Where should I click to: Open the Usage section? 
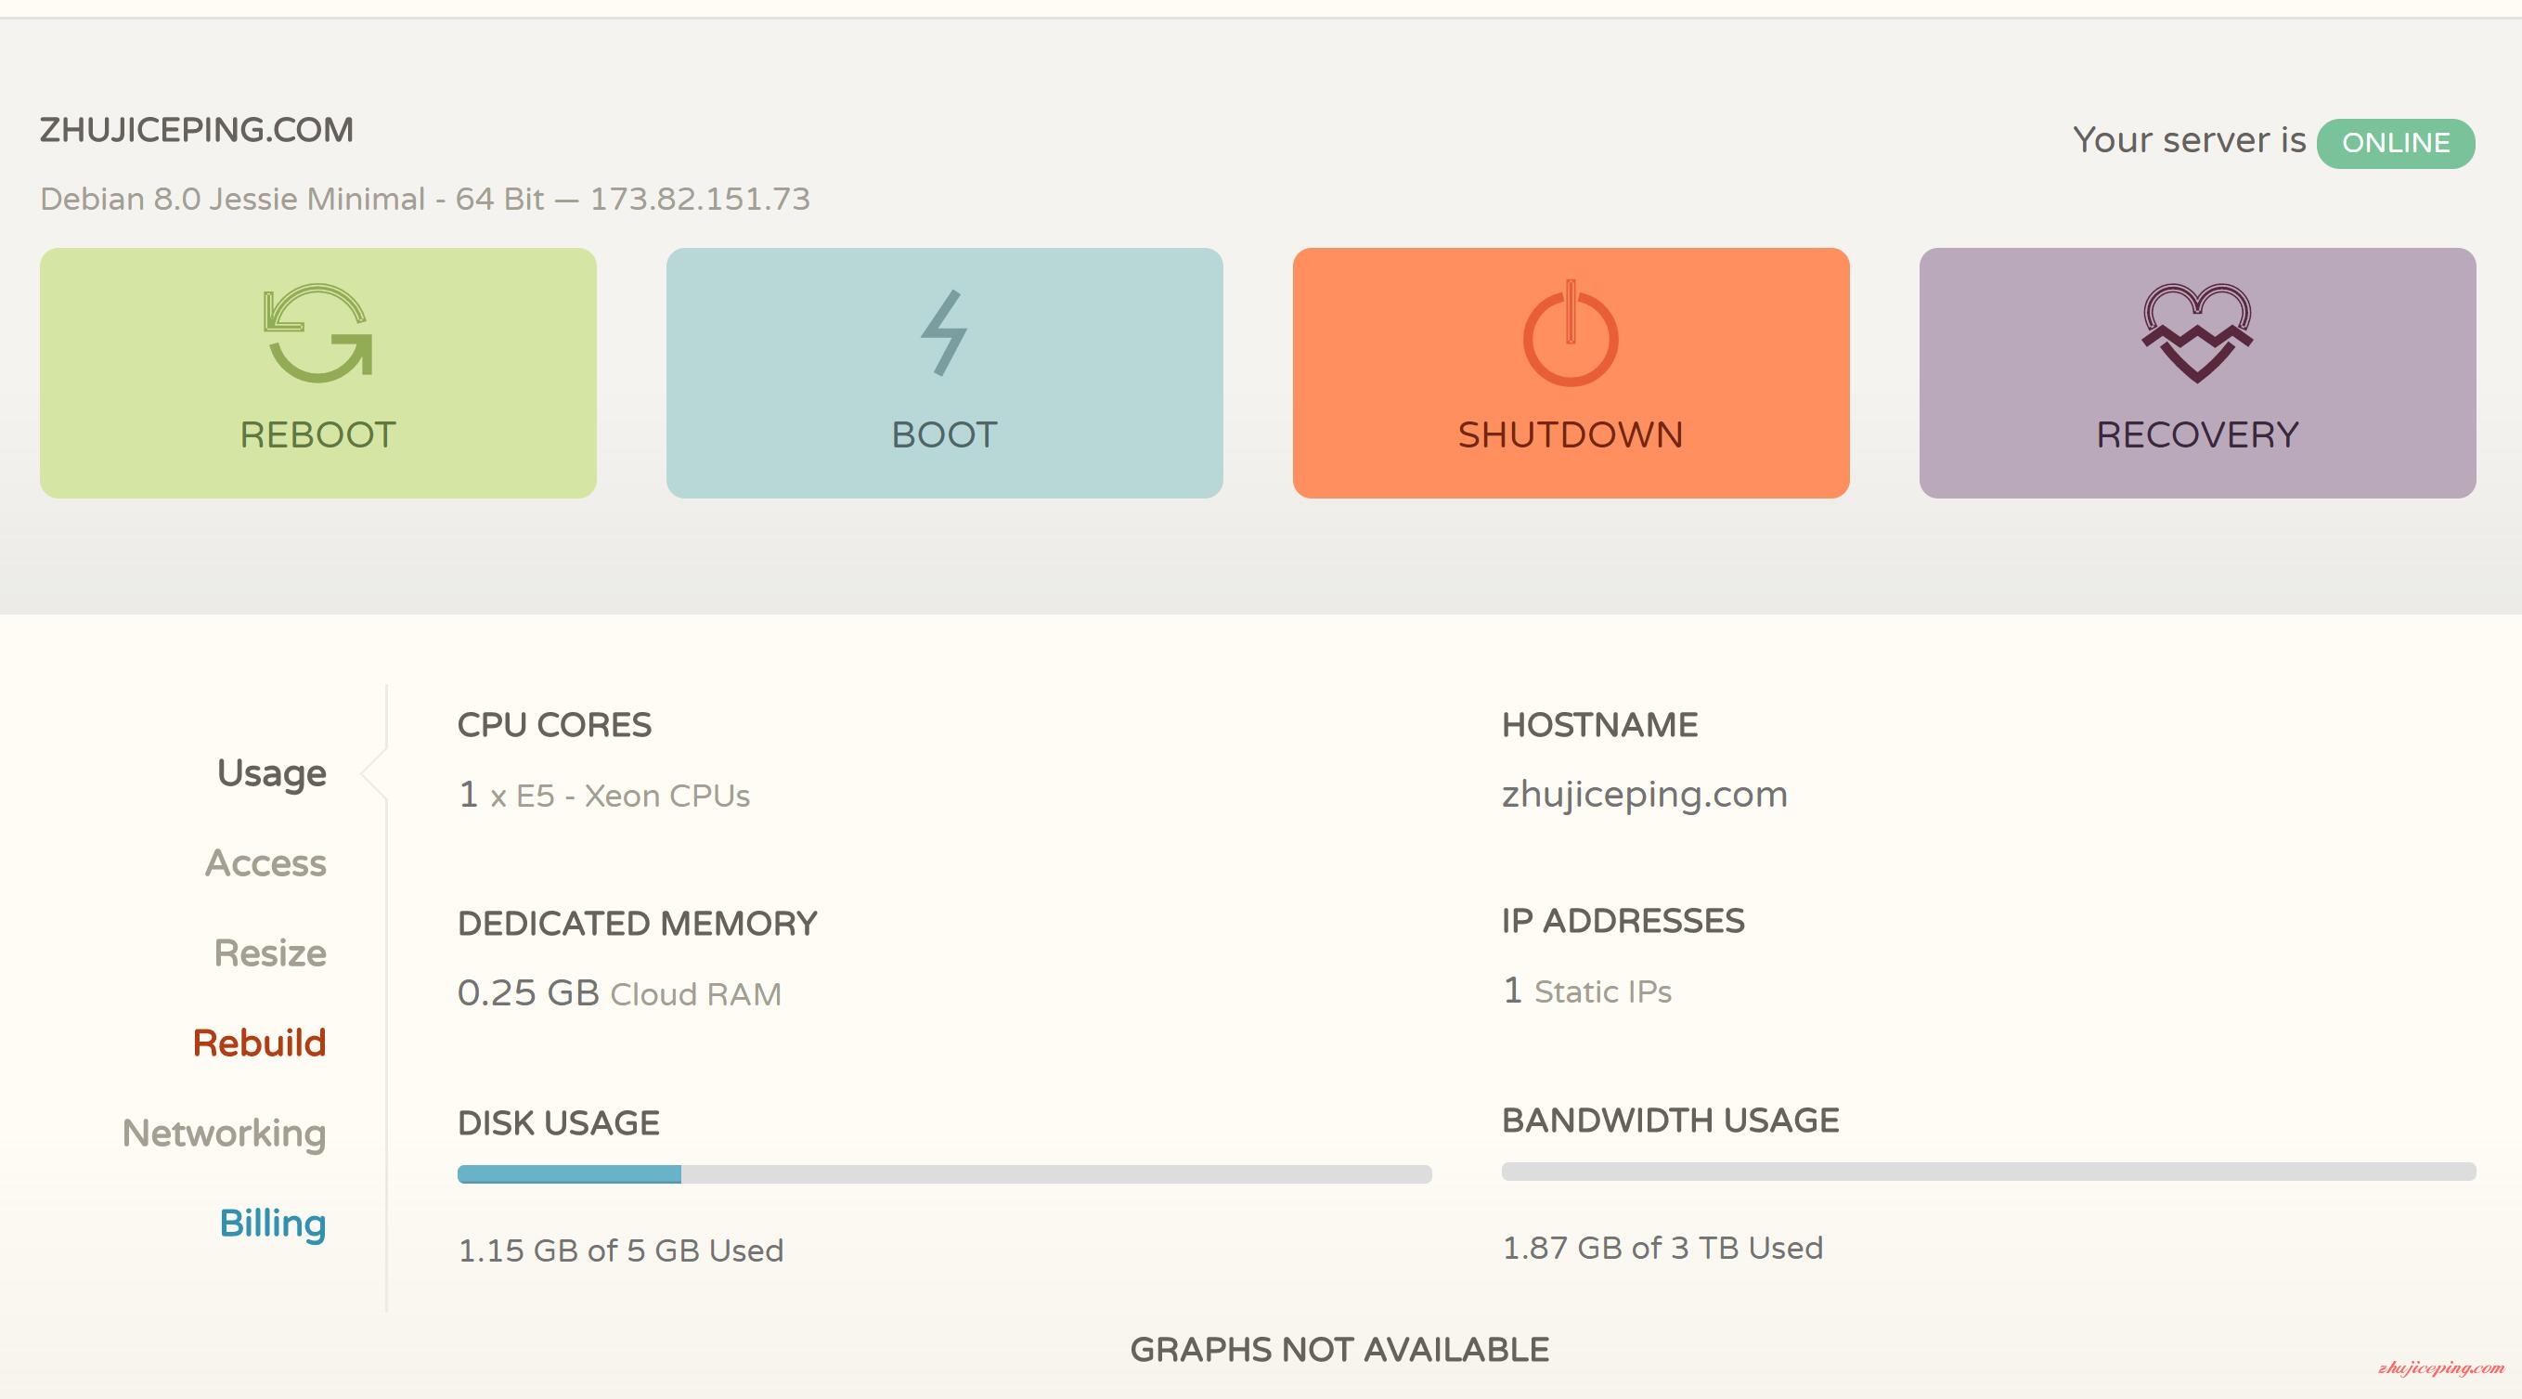272,773
